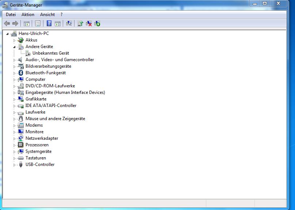Expand the Akkus category

(14, 40)
